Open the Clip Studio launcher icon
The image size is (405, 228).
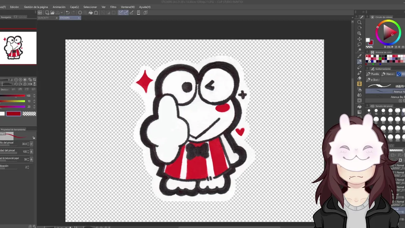[x=40, y=13]
